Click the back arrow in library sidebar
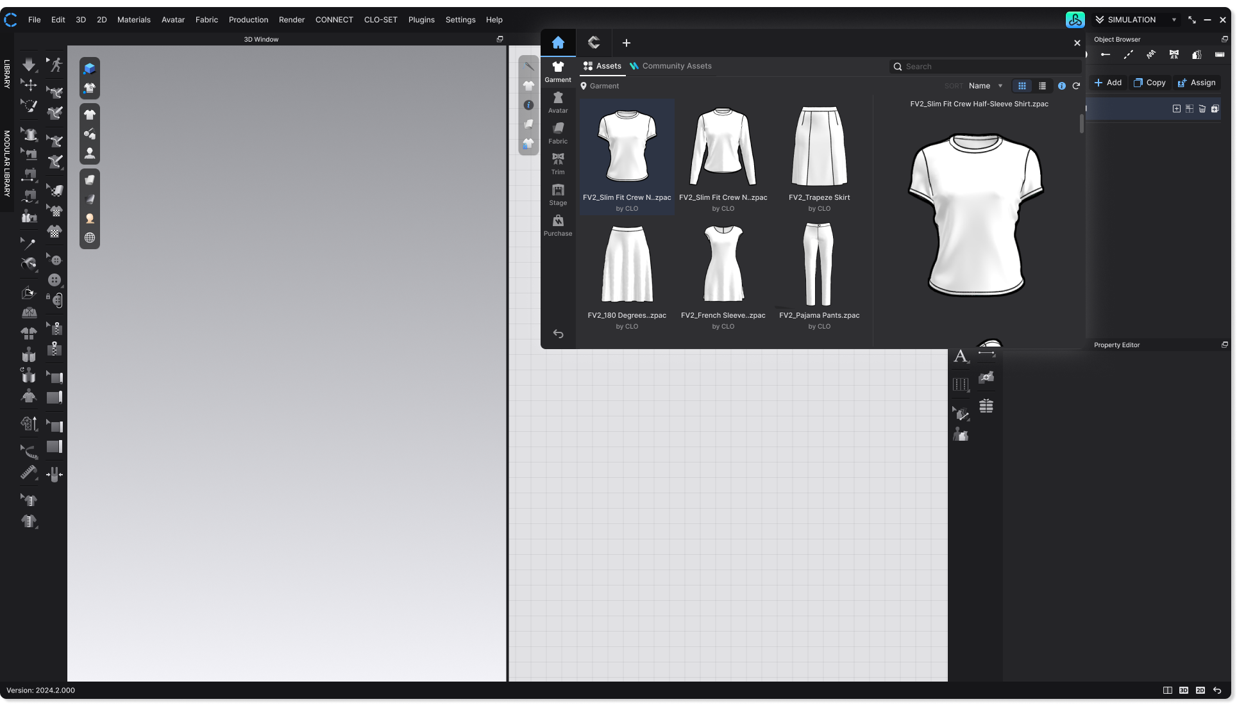 (559, 334)
